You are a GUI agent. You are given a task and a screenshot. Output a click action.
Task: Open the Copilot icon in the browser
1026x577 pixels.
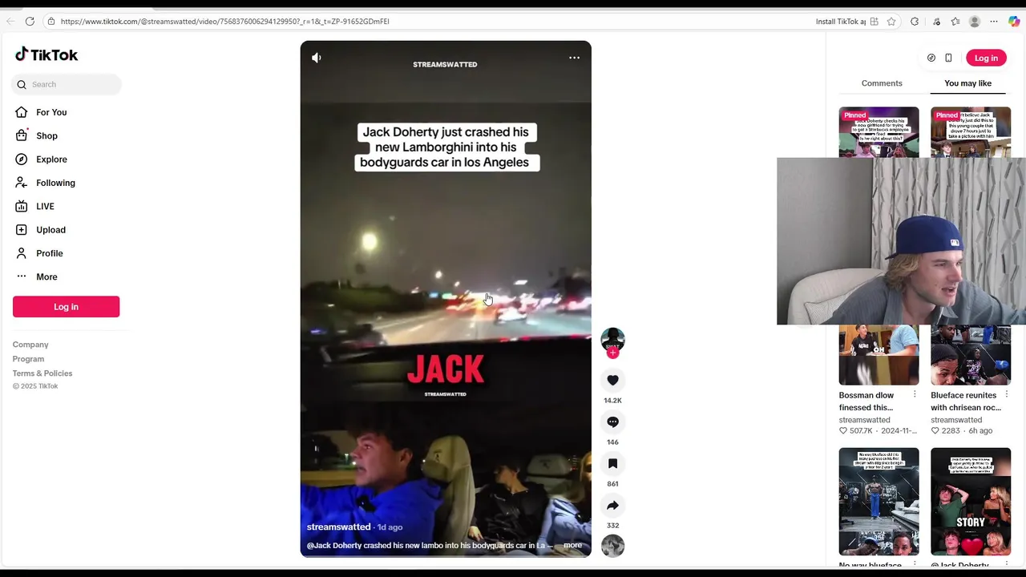(1014, 22)
